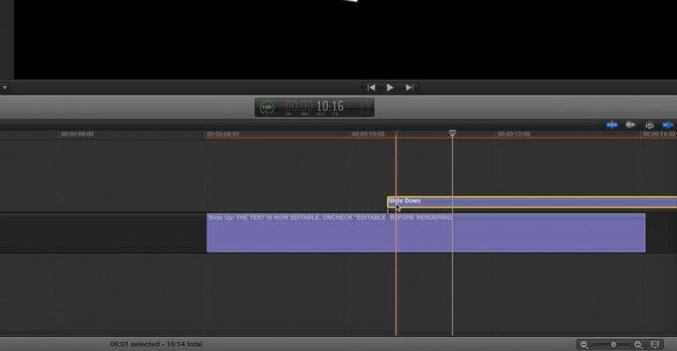
Task: Click ruler at 00:00:12:00 mark
Action: coord(514,134)
